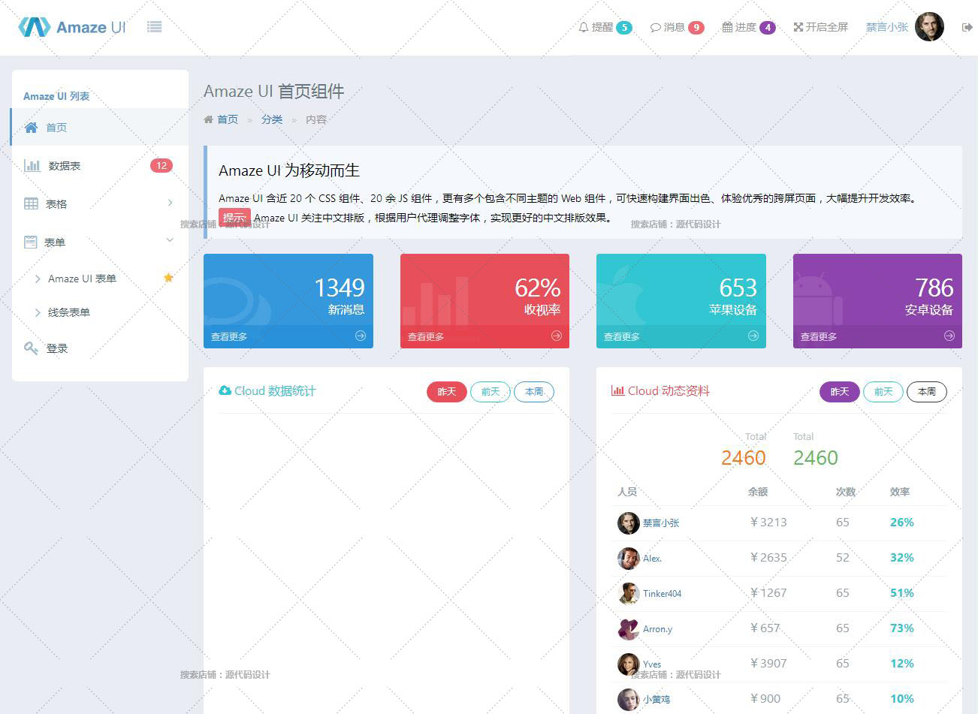Viewport: 978px width, 714px height.
Task: Click the logout arrow icon
Action: pyautogui.click(x=967, y=28)
